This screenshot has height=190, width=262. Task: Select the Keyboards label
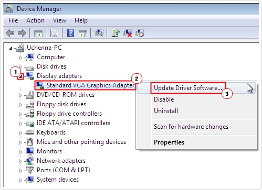tap(51, 132)
